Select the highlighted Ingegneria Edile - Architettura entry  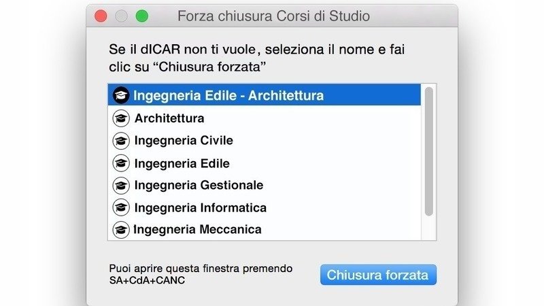tap(228, 95)
